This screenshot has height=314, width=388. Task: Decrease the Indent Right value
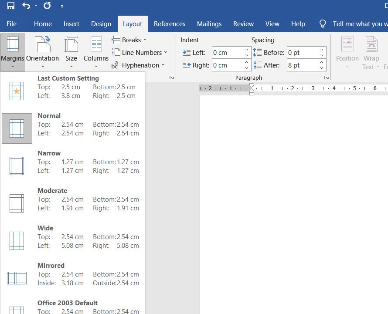tap(246, 68)
